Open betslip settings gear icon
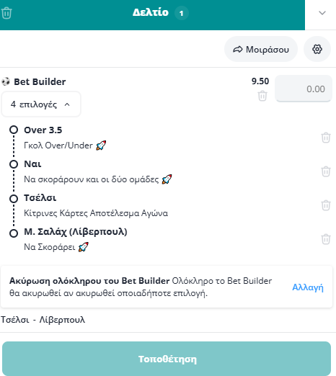 coord(317,49)
